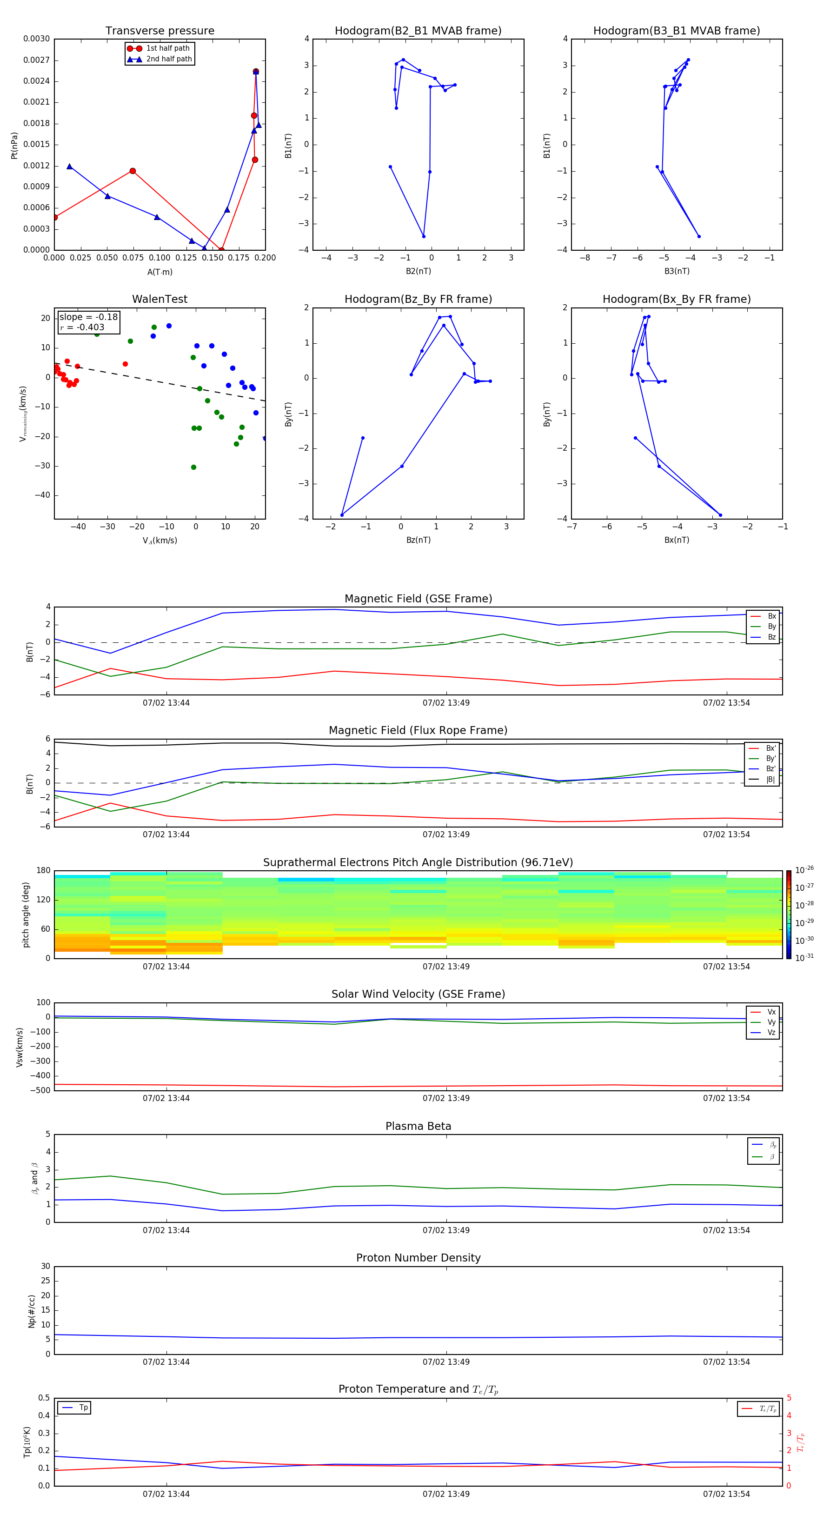Click the 'A(T·m)' x-axis label
The image size is (837, 1535).
pos(159,272)
